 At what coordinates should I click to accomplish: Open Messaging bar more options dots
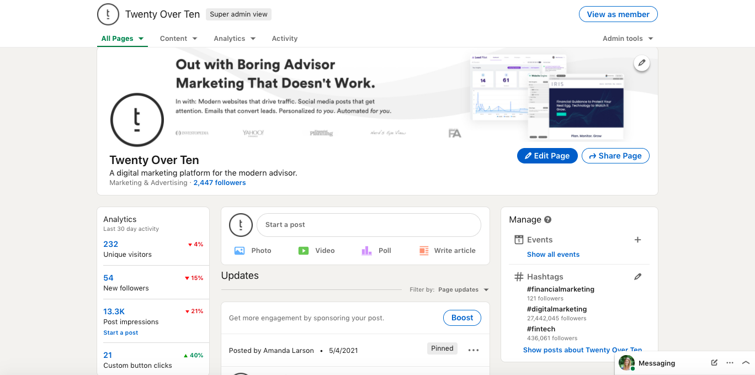[x=730, y=363]
